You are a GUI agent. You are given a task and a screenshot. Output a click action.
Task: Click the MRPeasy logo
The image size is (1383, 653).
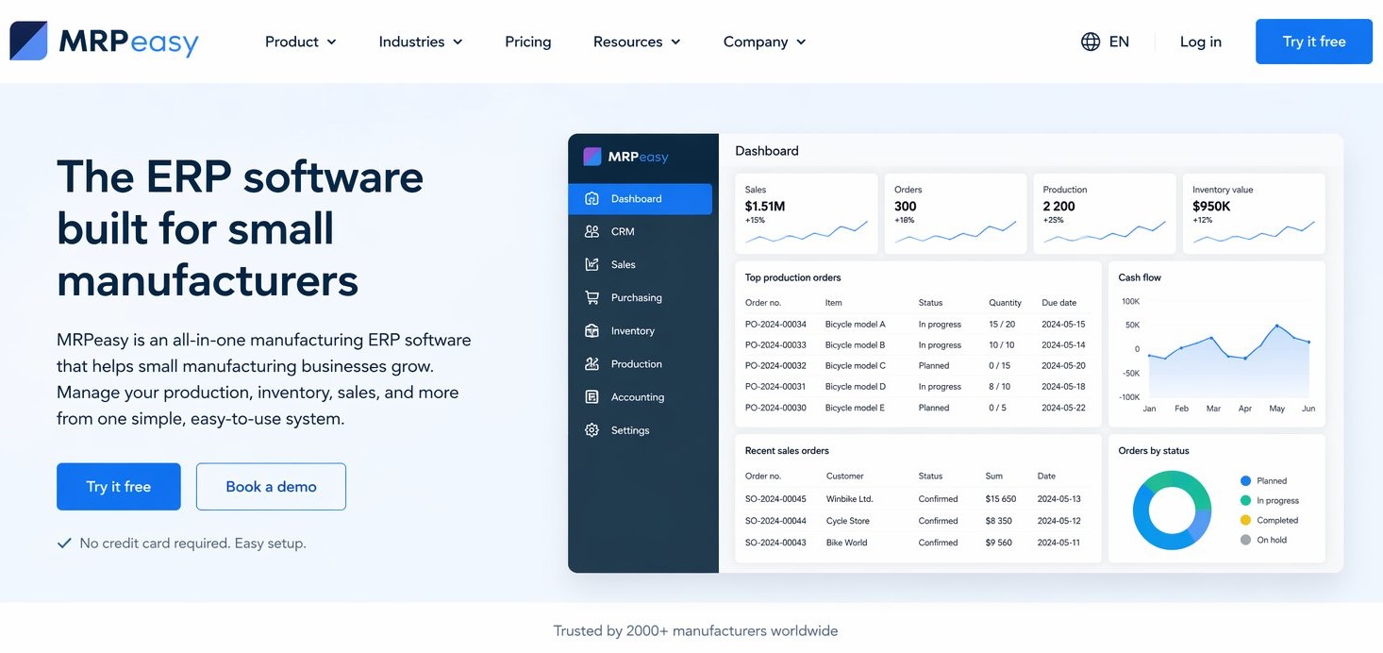coord(104,41)
